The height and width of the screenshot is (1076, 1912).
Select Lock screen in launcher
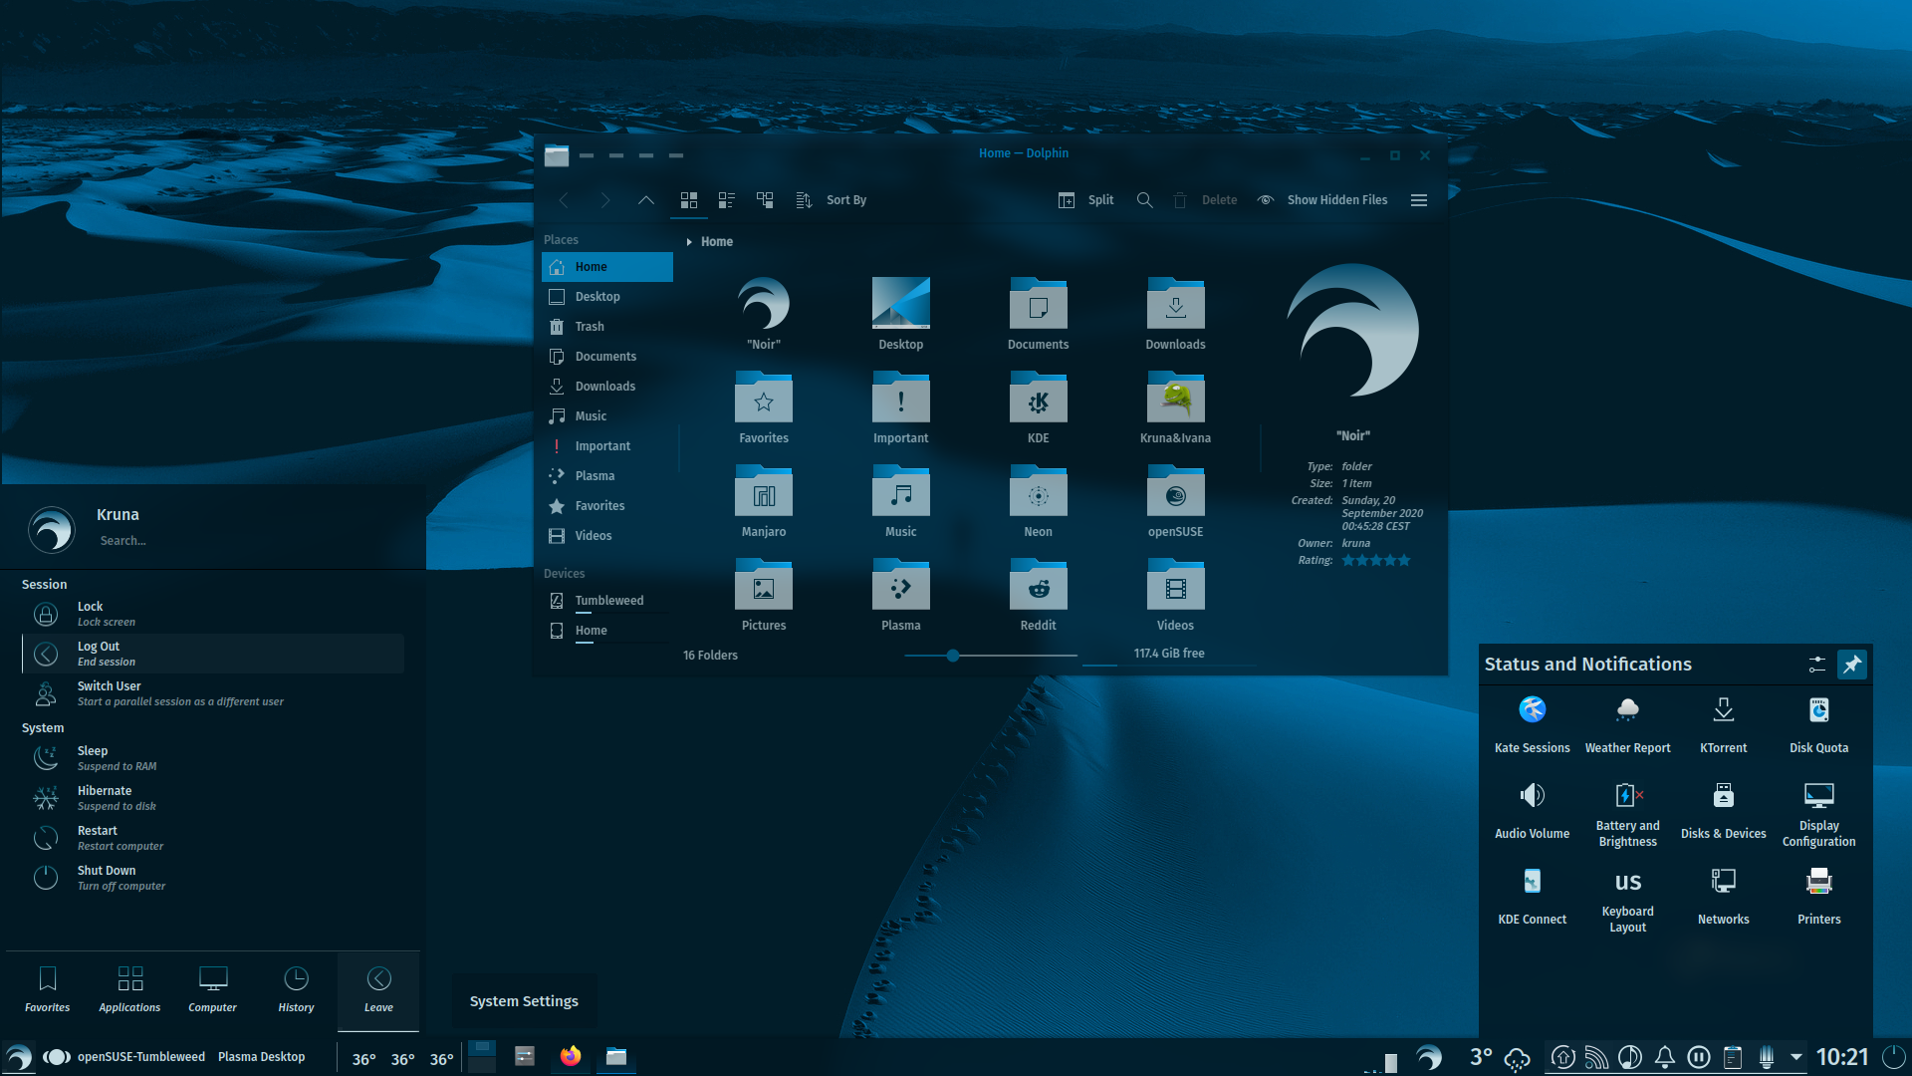coord(213,614)
